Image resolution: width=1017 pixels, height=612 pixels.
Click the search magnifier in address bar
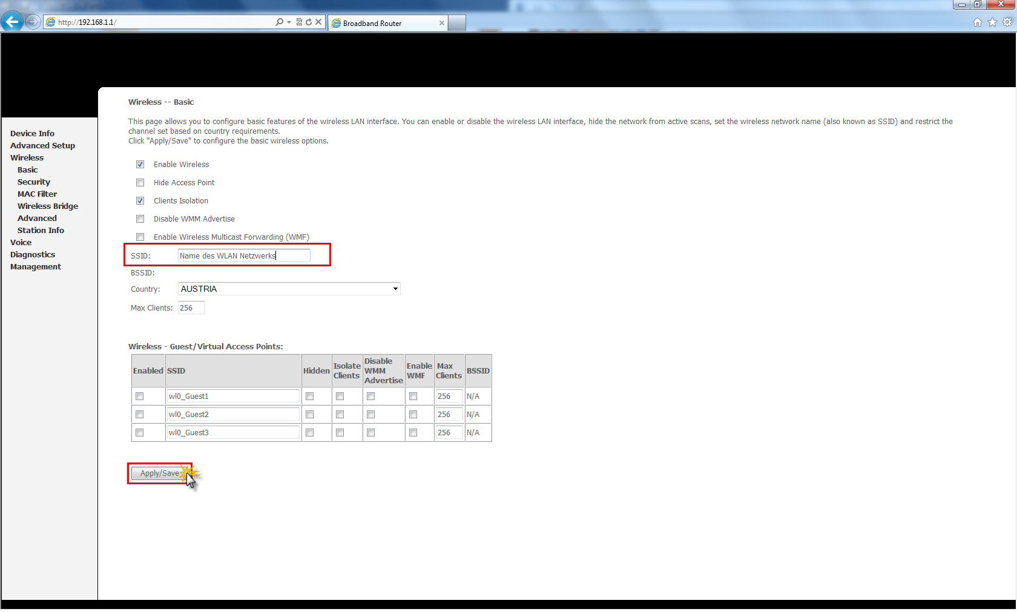point(279,22)
